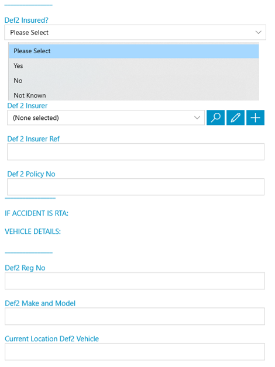The height and width of the screenshot is (367, 275).
Task: Click the chevron arrow on Def2 Insured? dropdown
Action: click(259, 32)
